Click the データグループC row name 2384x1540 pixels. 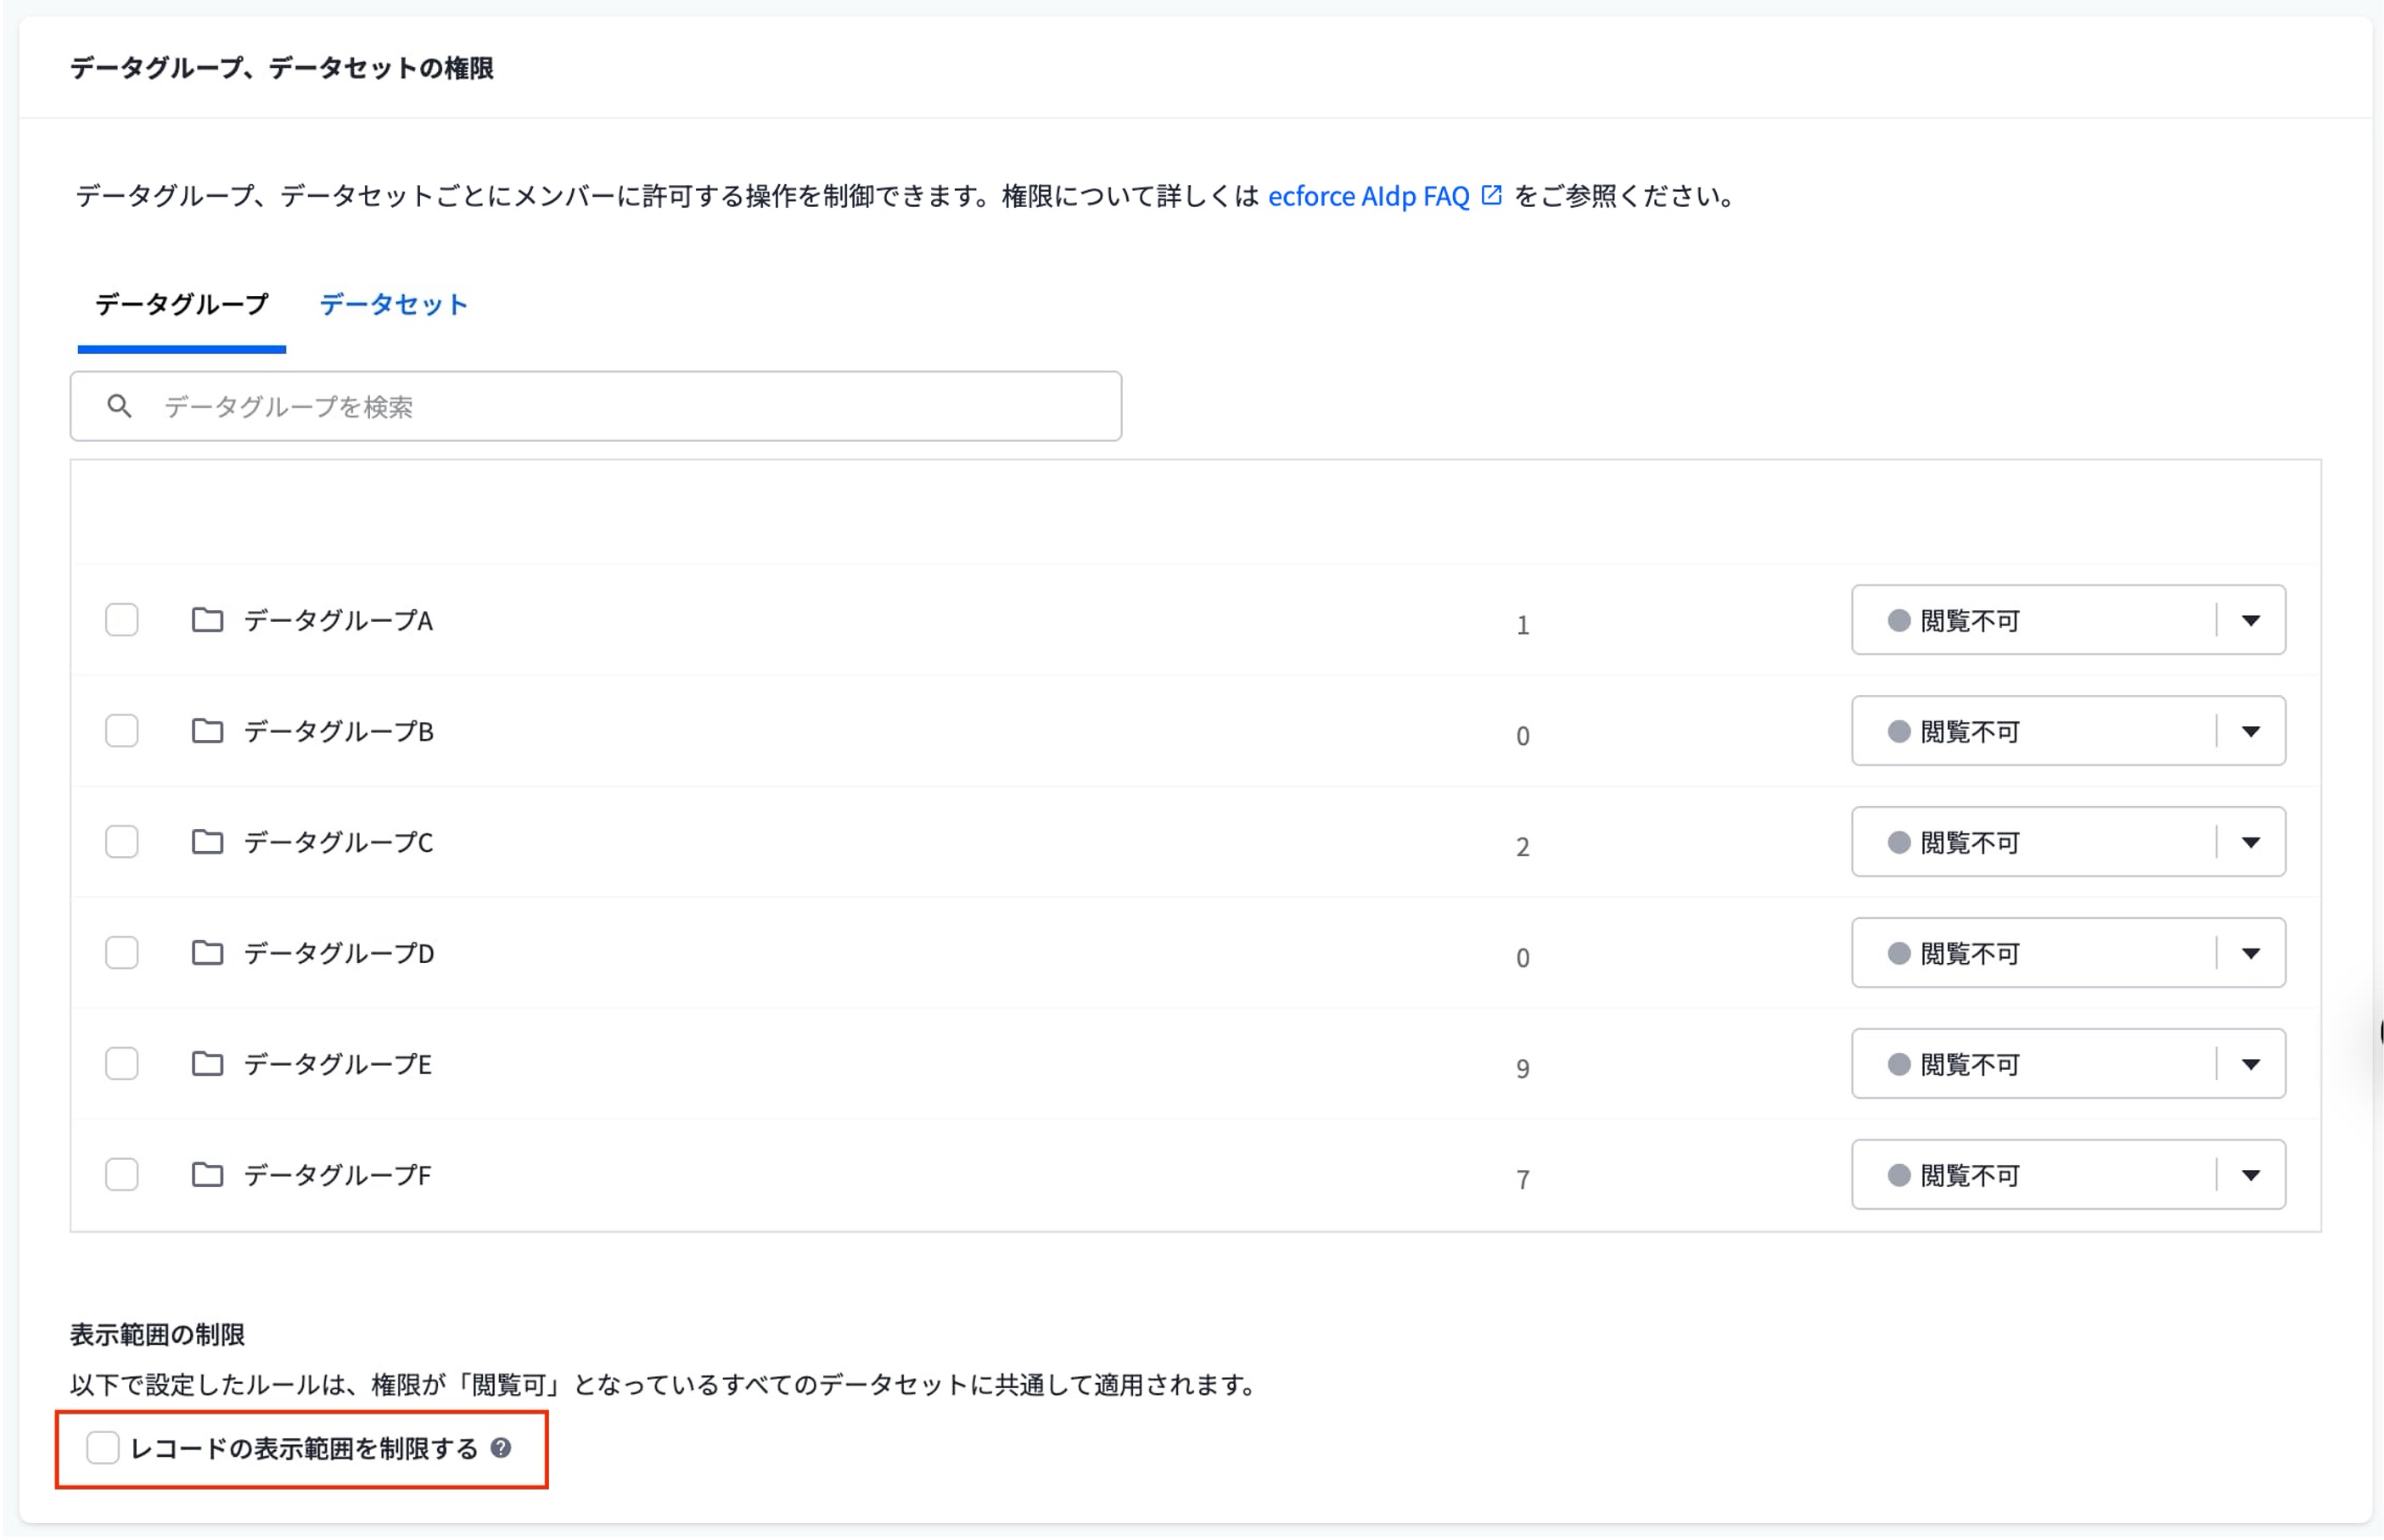tap(338, 843)
